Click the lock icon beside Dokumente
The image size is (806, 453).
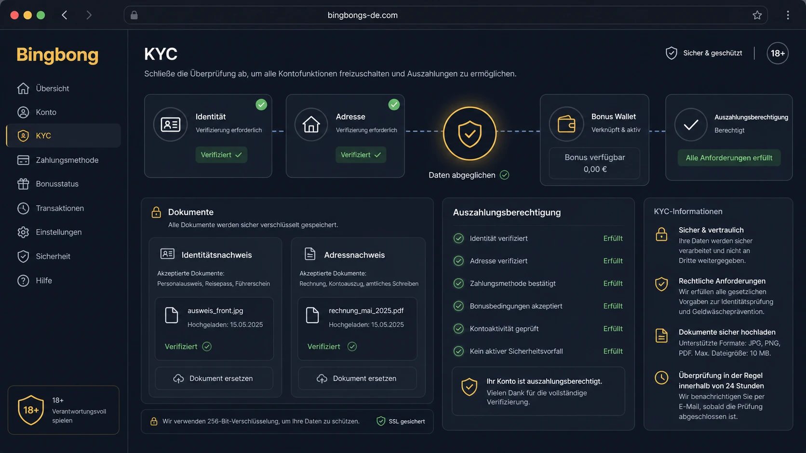pyautogui.click(x=156, y=212)
